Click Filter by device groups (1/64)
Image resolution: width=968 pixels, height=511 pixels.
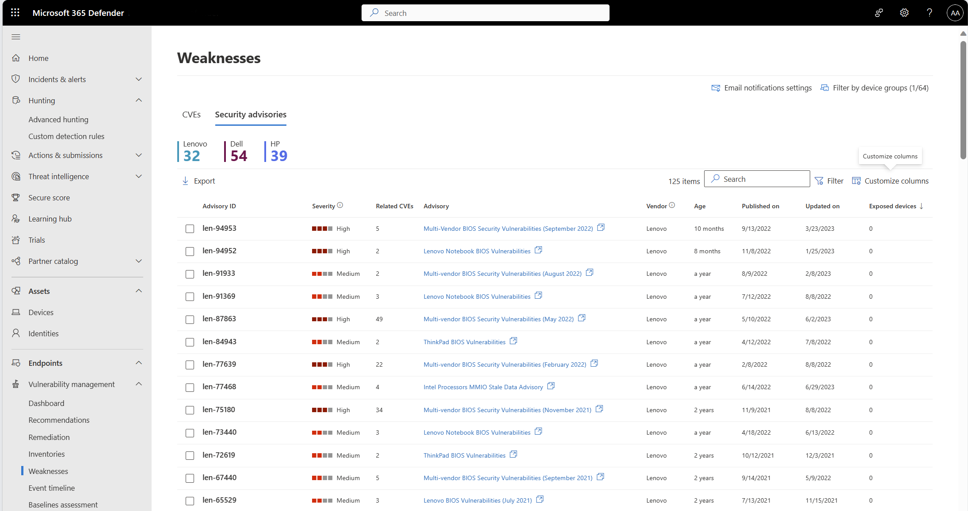coord(874,88)
